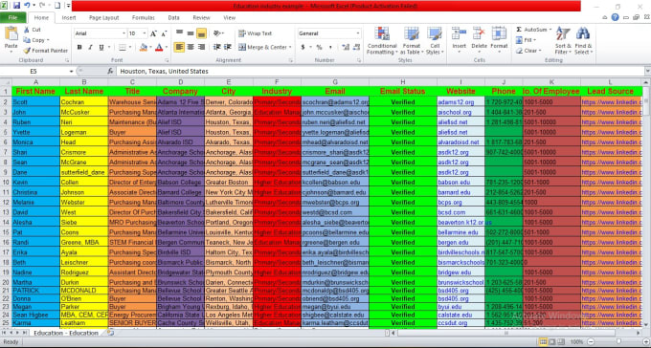Select the Education - Education sheet tab
651x348 pixels.
pos(66,333)
